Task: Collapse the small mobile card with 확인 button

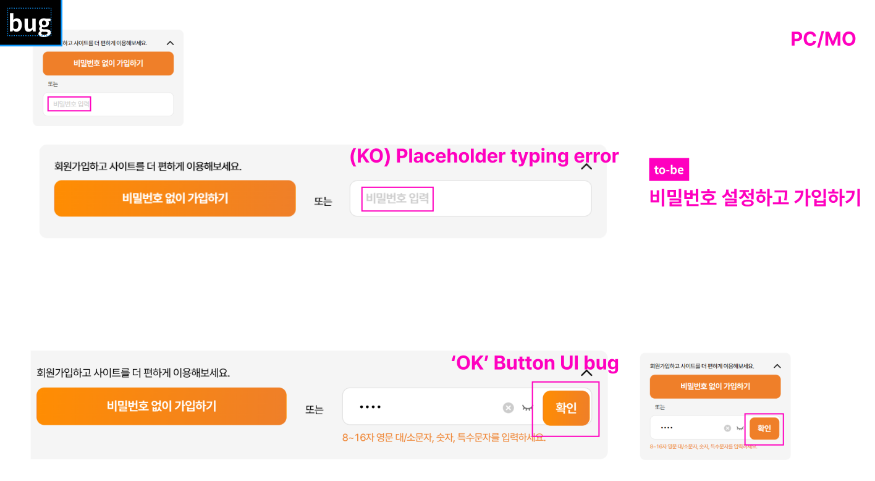Action: tap(777, 366)
